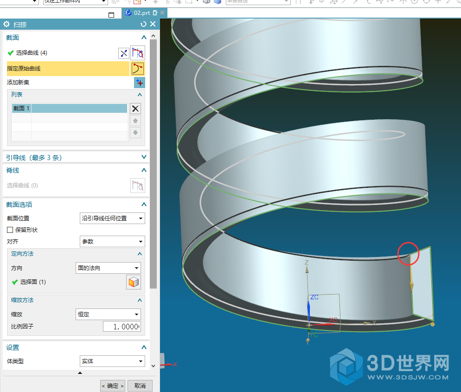Collapse the 定向方法 group
This screenshot has width=461, height=392.
[x=140, y=254]
